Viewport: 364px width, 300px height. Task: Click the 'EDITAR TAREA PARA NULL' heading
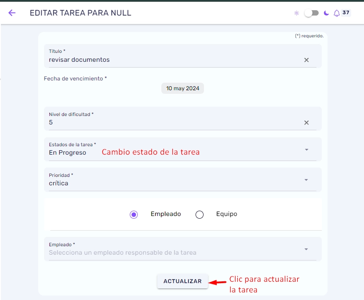pos(80,13)
